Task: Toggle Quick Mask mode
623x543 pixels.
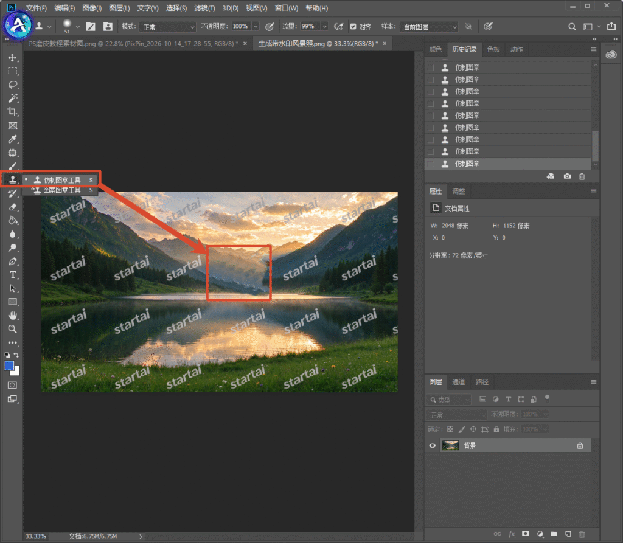Action: coord(12,385)
